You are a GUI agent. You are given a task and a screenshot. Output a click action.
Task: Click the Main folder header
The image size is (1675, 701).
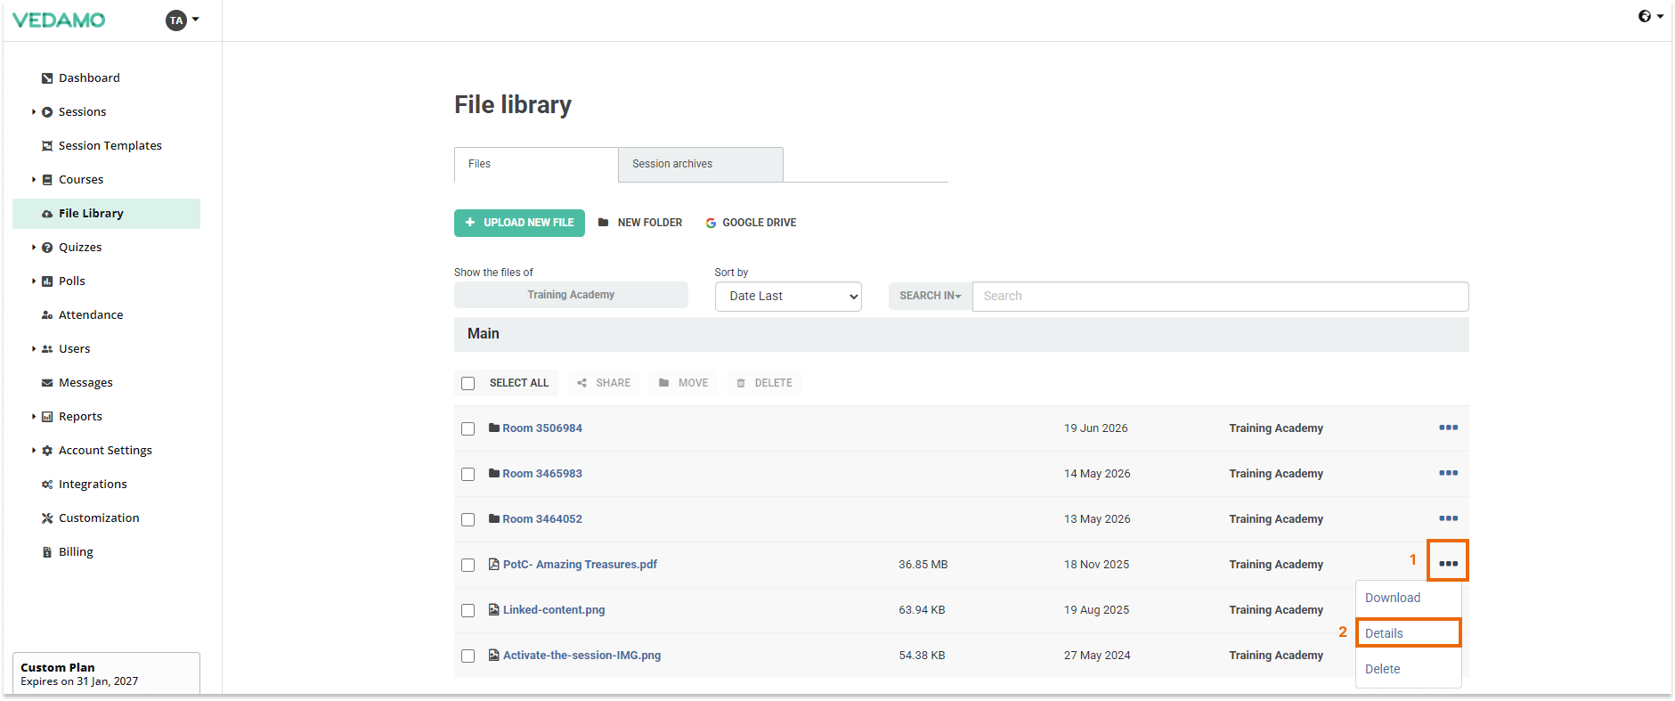pos(962,334)
